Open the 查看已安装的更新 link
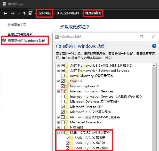Viewport: 159px width, 151px height. [x=20, y=34]
